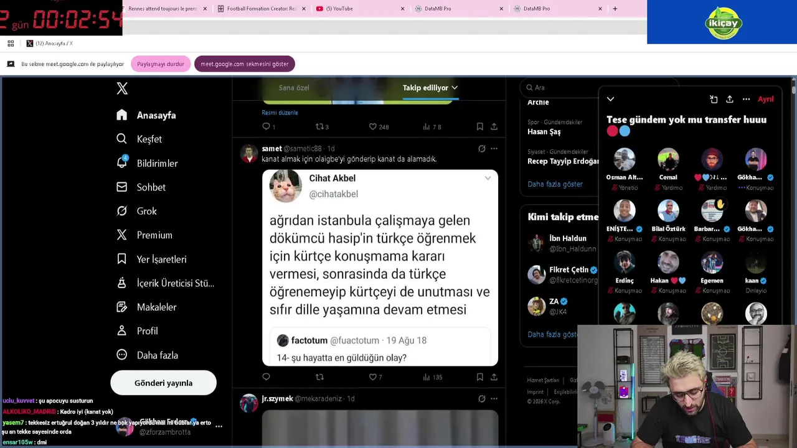Go to Profil page
Screen dimensions: 797x448
click(138, 331)
